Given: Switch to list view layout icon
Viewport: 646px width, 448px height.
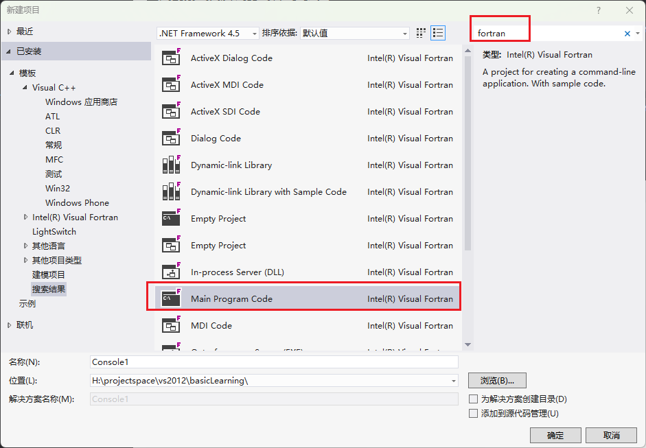Looking at the screenshot, I should coord(438,33).
